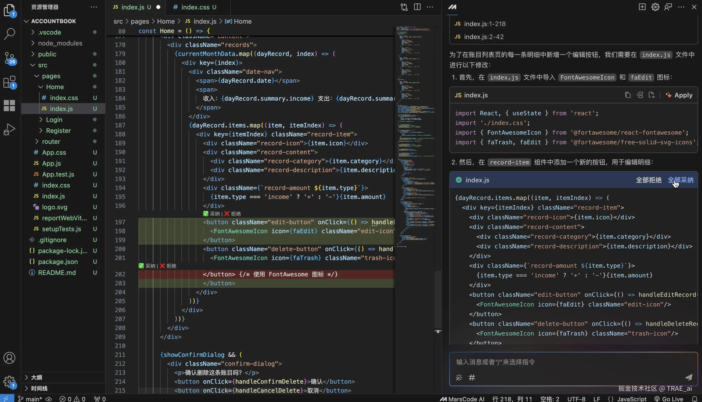The height and width of the screenshot is (402, 702).
Task: Expand the Login folder
Action: [x=54, y=120]
